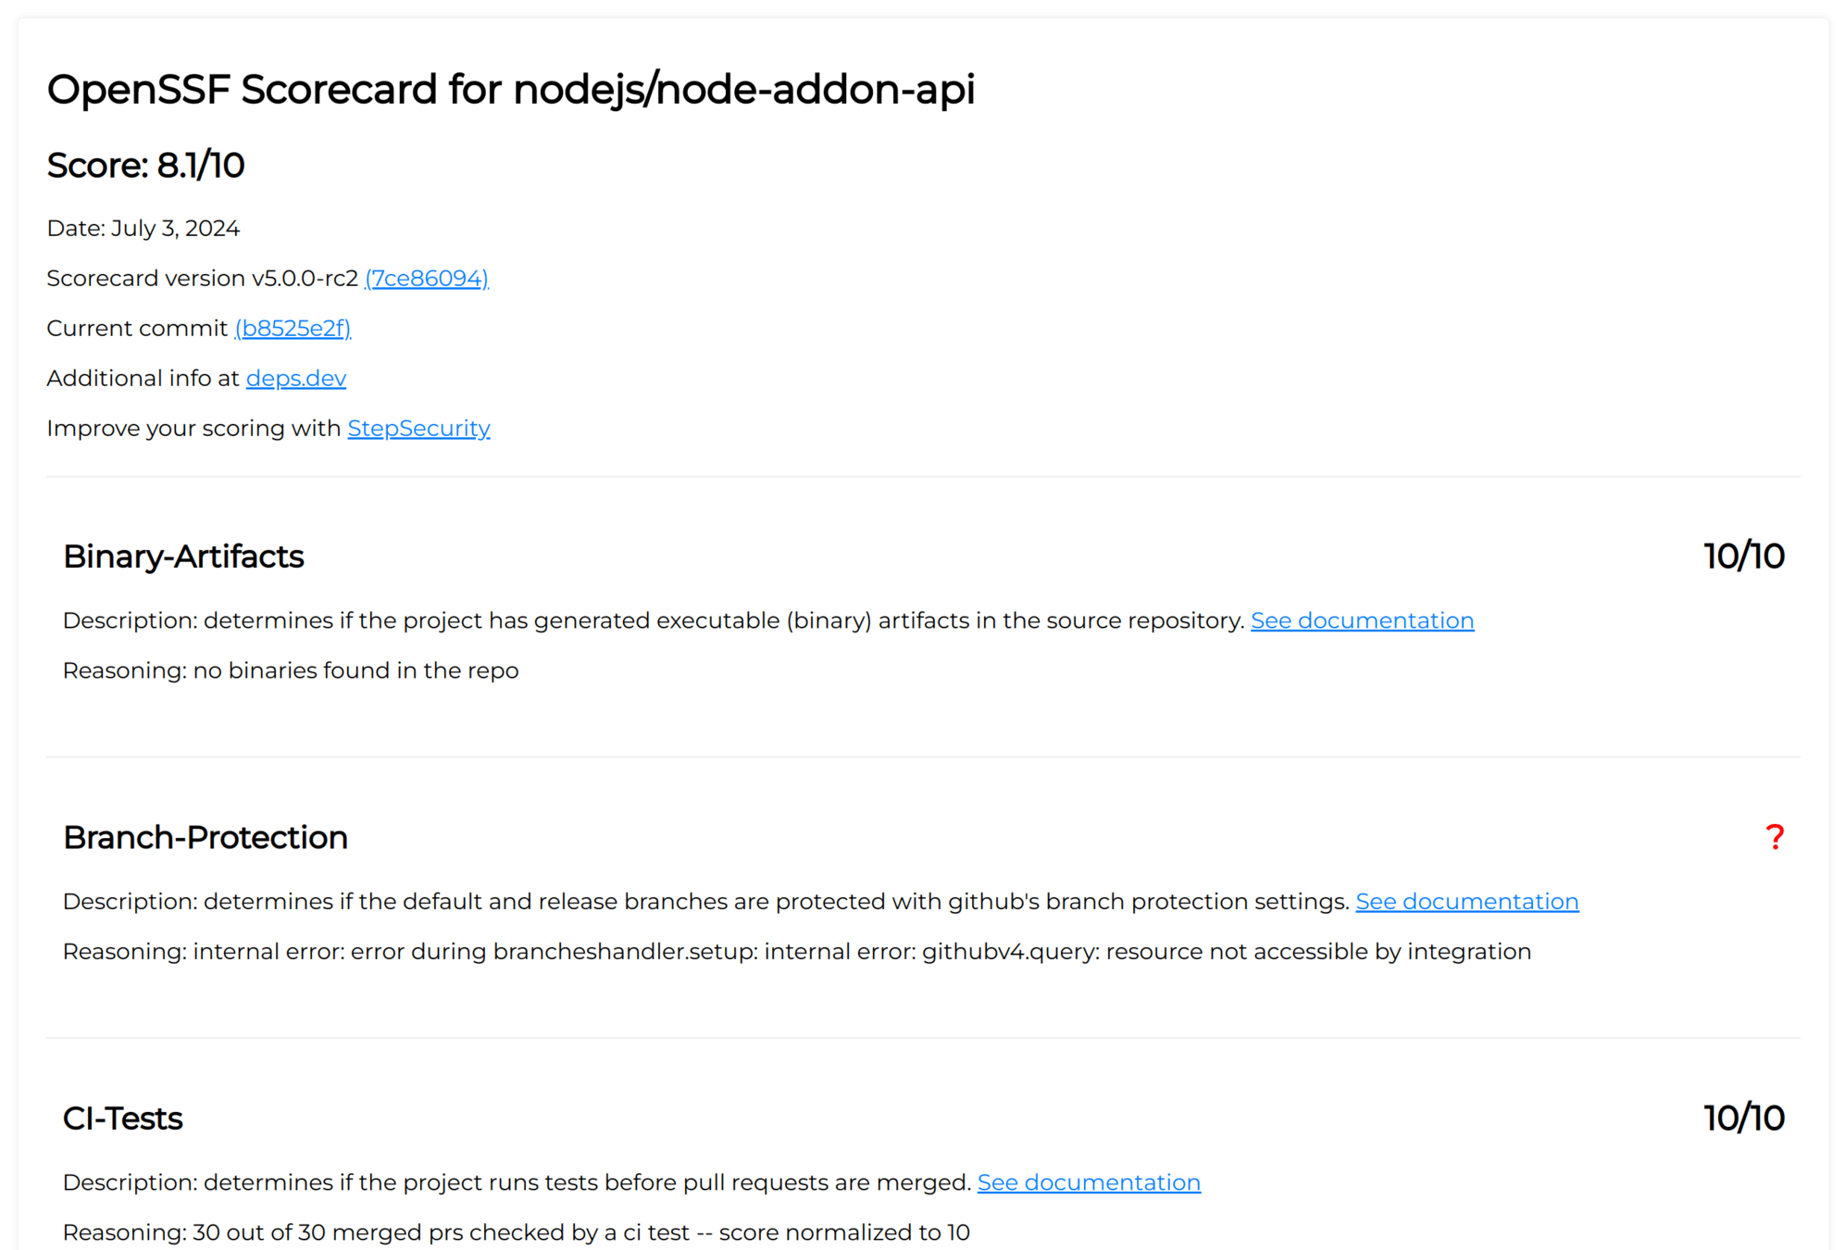Click the CI-Tests section heading
Screen dimensions: 1845x1250
[x=123, y=1119]
